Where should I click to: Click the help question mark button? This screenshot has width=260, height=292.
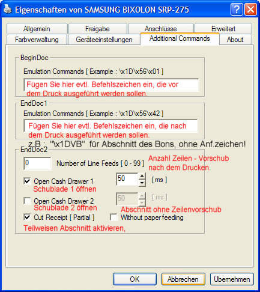(237, 9)
